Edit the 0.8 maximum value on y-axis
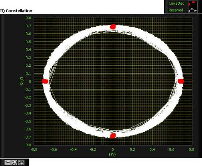The height and width of the screenshot is (166, 202). (x=28, y=18)
